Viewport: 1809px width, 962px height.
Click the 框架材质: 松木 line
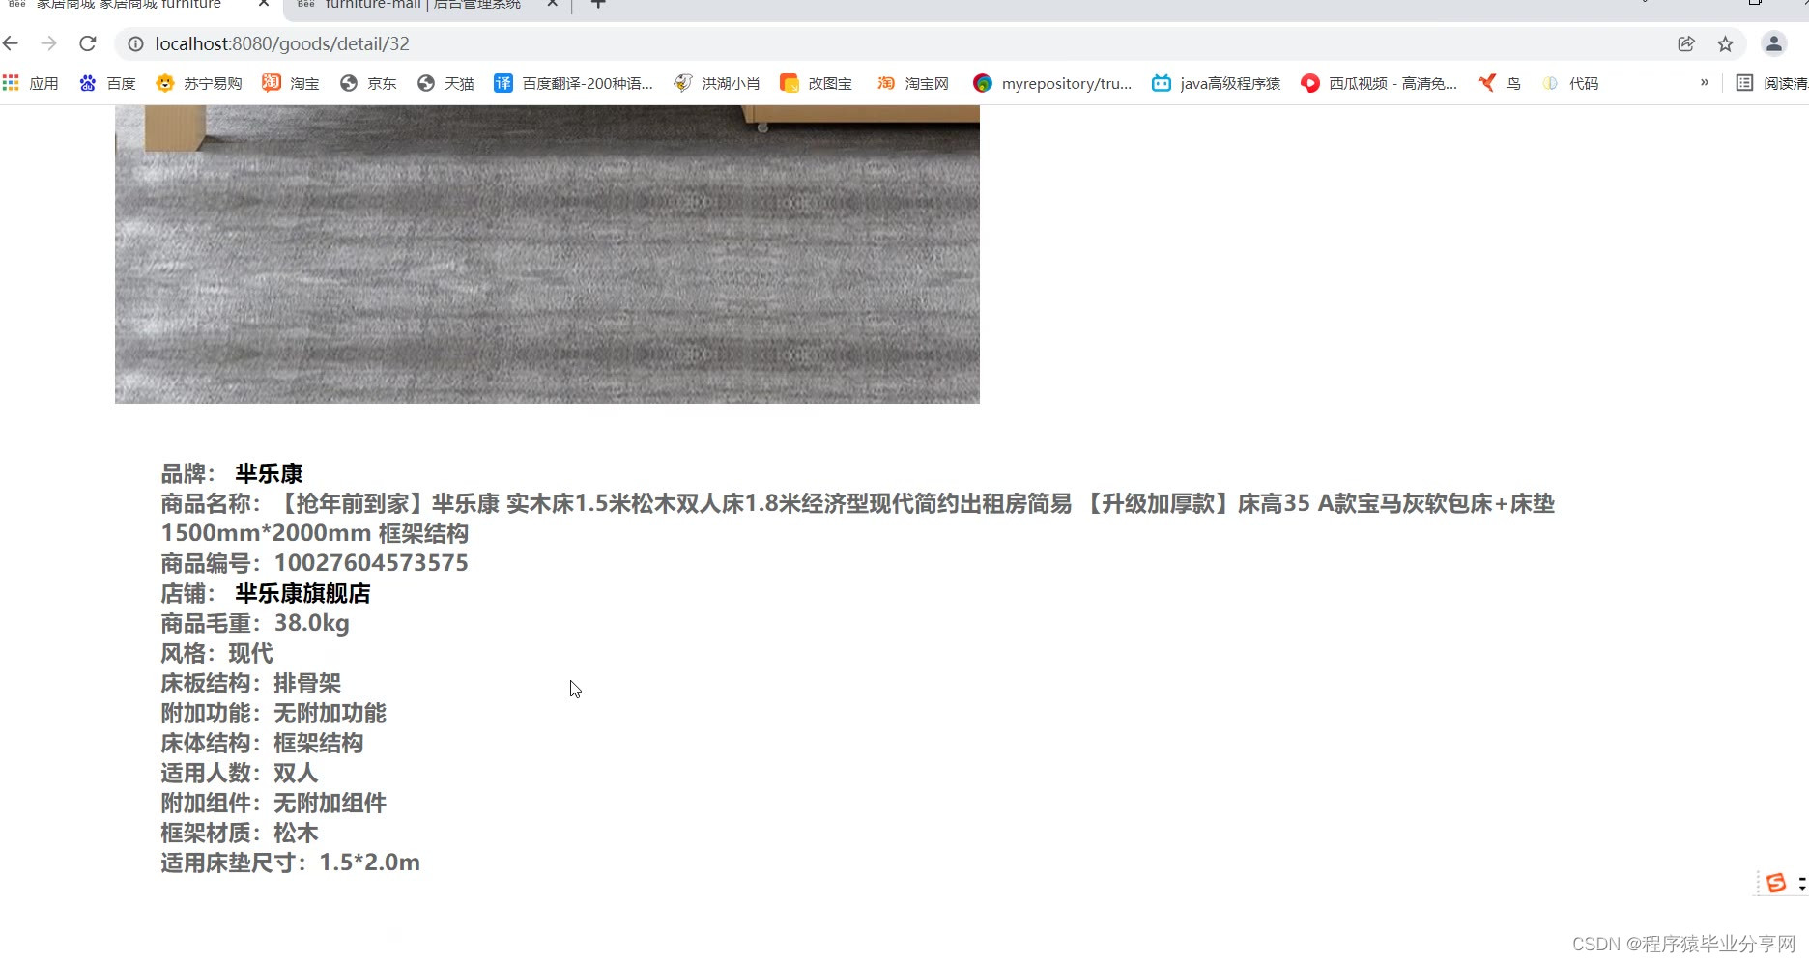240,833
